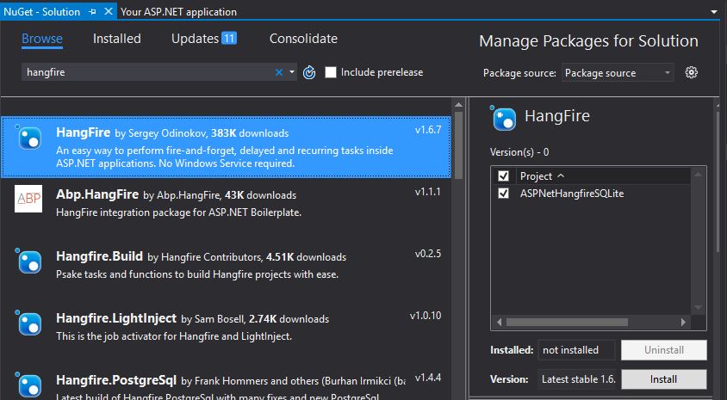Click the v1.0.10 version label

(426, 316)
